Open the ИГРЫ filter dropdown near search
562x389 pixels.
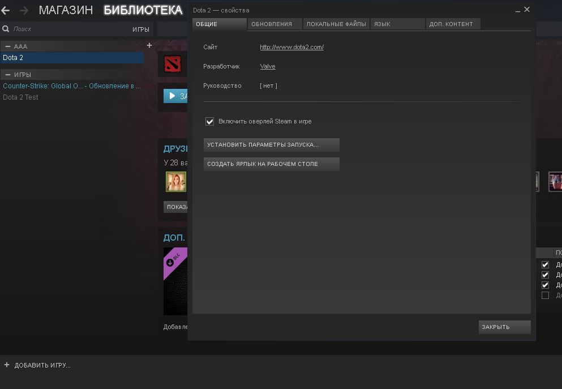(141, 29)
